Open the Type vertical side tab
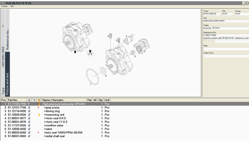 [3, 91]
